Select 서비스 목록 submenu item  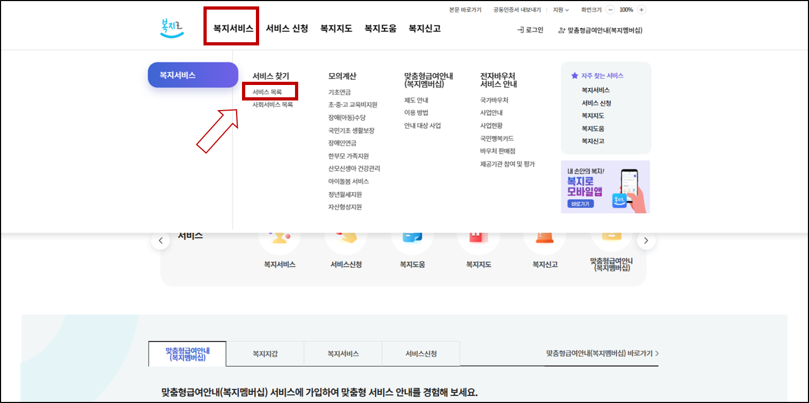click(267, 92)
